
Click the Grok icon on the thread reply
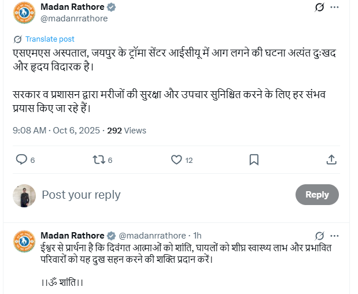(319, 236)
